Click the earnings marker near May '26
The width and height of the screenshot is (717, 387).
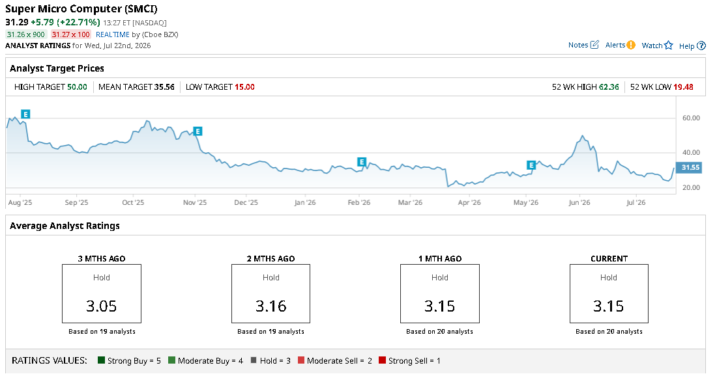[x=531, y=165]
